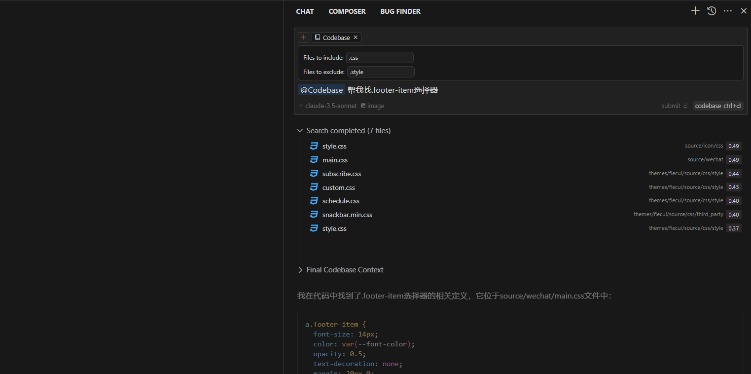751x374 pixels.
Task: Add context with the plus button
Action: click(303, 37)
